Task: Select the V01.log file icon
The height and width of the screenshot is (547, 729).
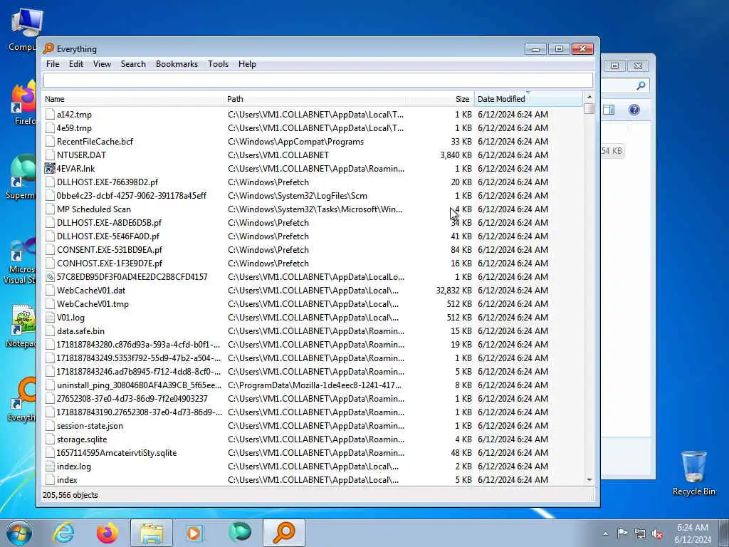Action: [x=51, y=318]
